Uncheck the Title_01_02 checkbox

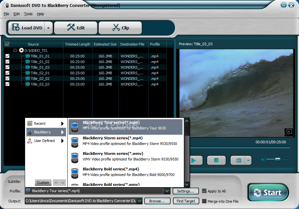[8, 62]
